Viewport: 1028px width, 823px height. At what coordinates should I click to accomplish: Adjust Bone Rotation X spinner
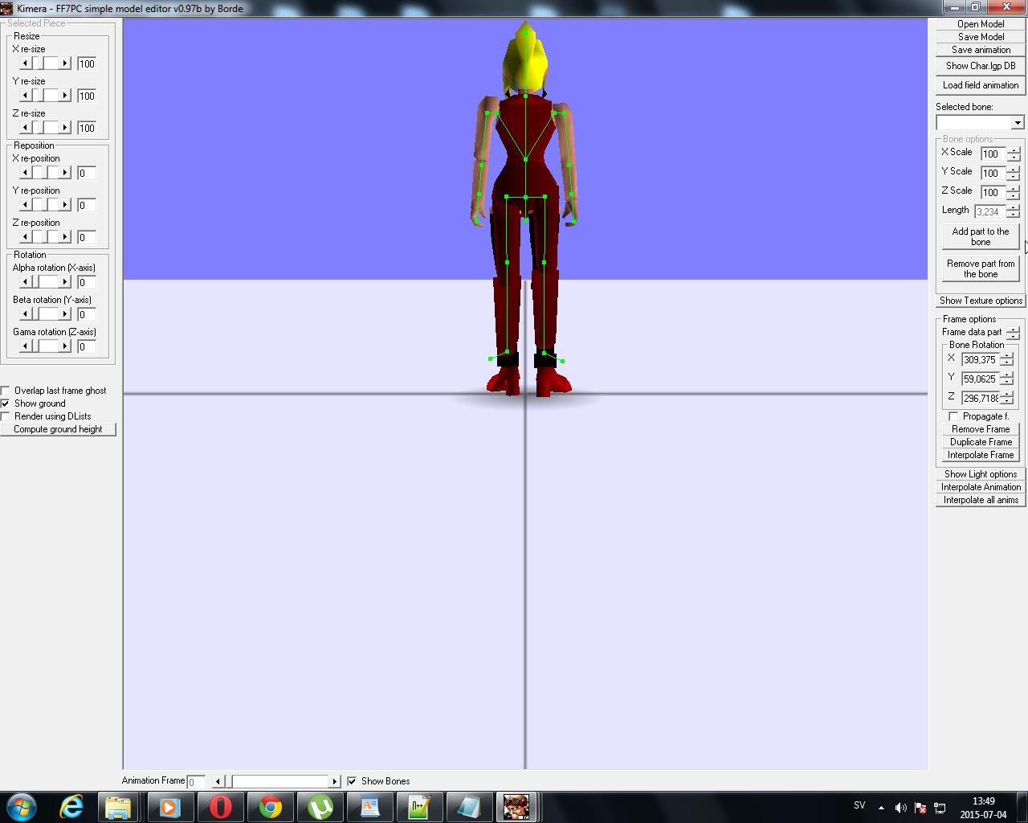[x=1006, y=359]
